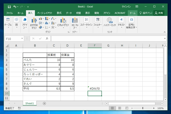Image resolution: width=171 pixels, height=114 pixels.
Task: Insert a hierarchy chart
Action: [x=47, y=19]
